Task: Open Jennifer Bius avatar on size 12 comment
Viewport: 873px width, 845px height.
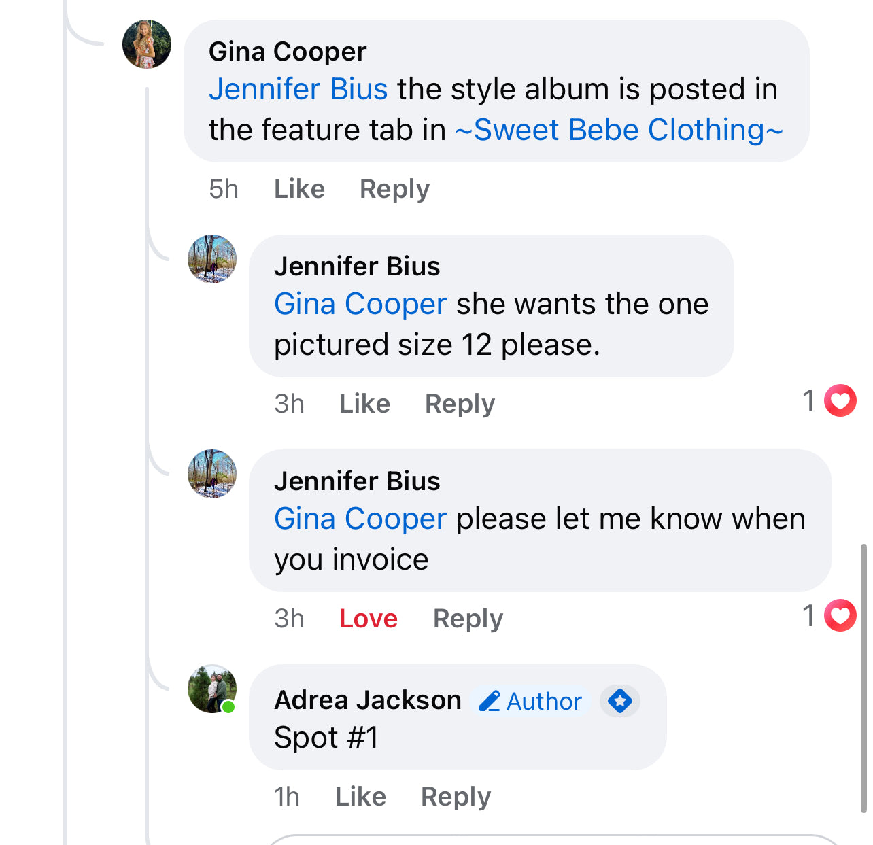Action: coord(212,259)
